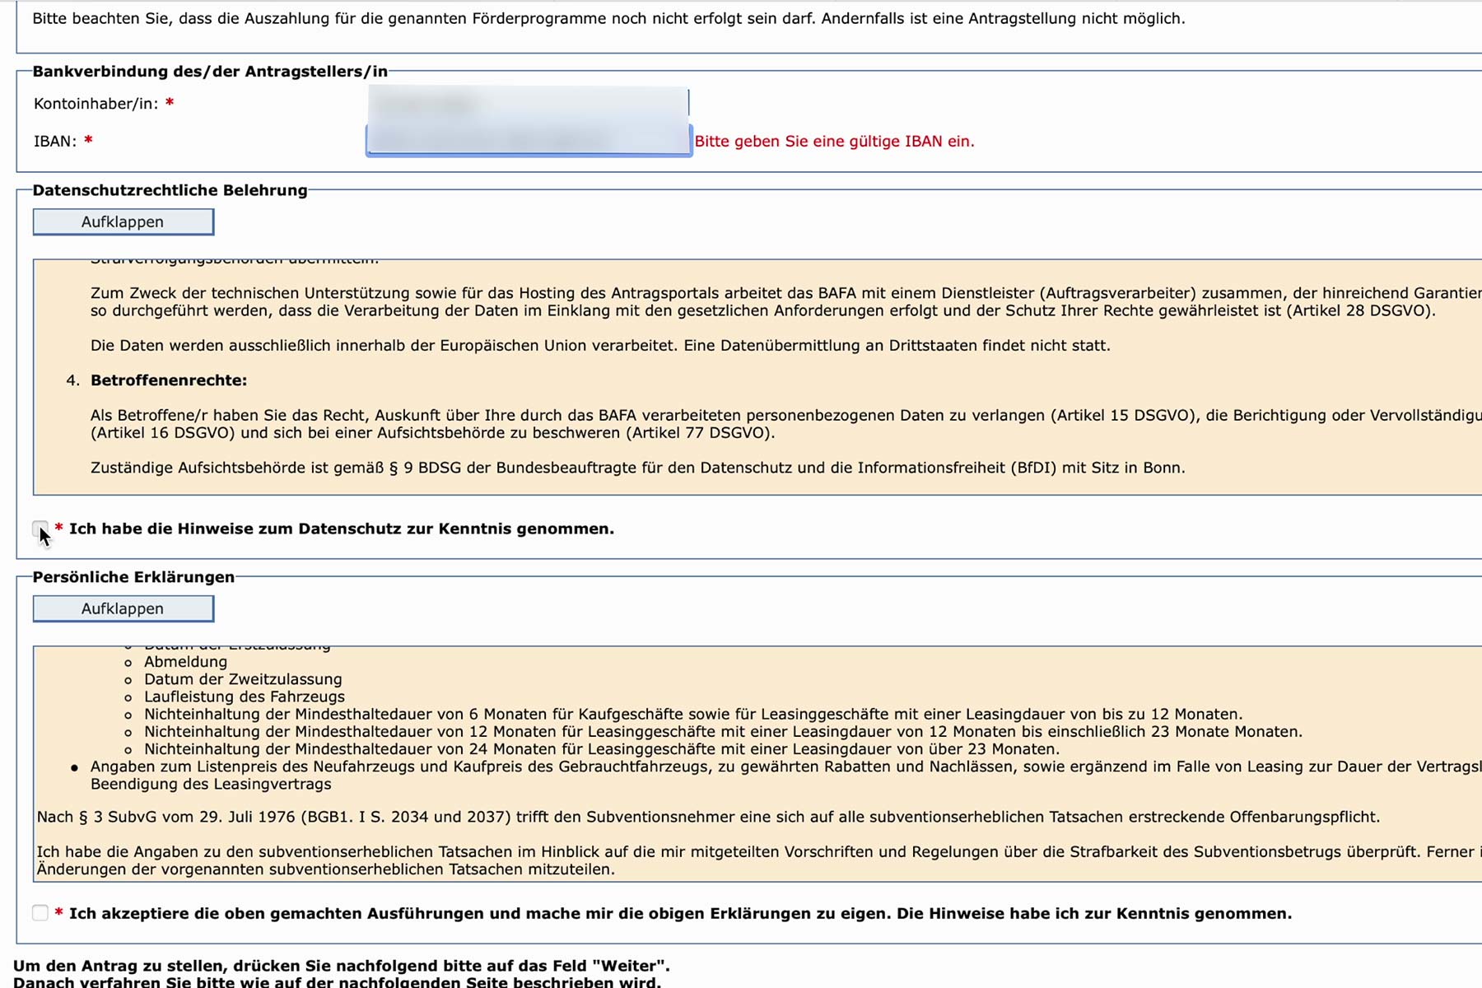
Task: Click the 'Laufleistung des Fahrzeugs' list entry
Action: tap(245, 697)
